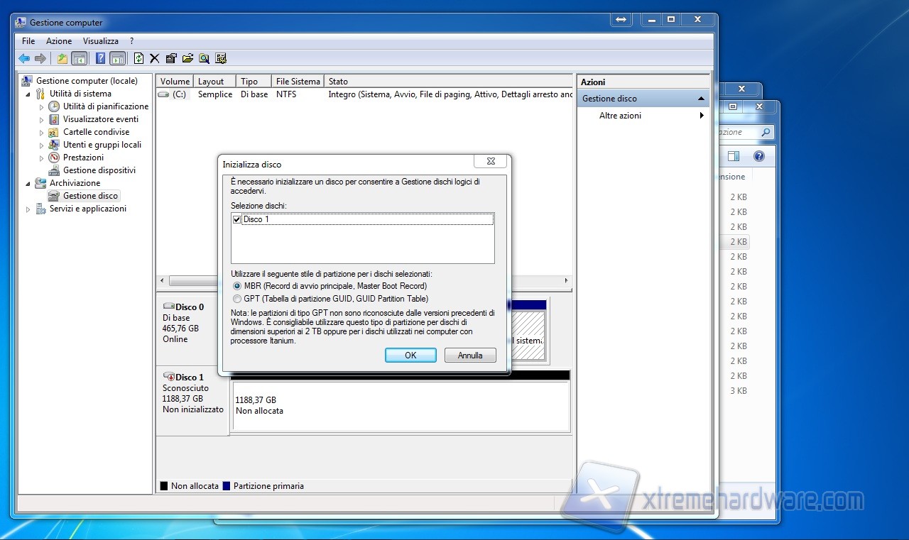Viewport: 909px width, 540px height.
Task: Uncheck the Disco 1 checkbox
Action: 237,220
